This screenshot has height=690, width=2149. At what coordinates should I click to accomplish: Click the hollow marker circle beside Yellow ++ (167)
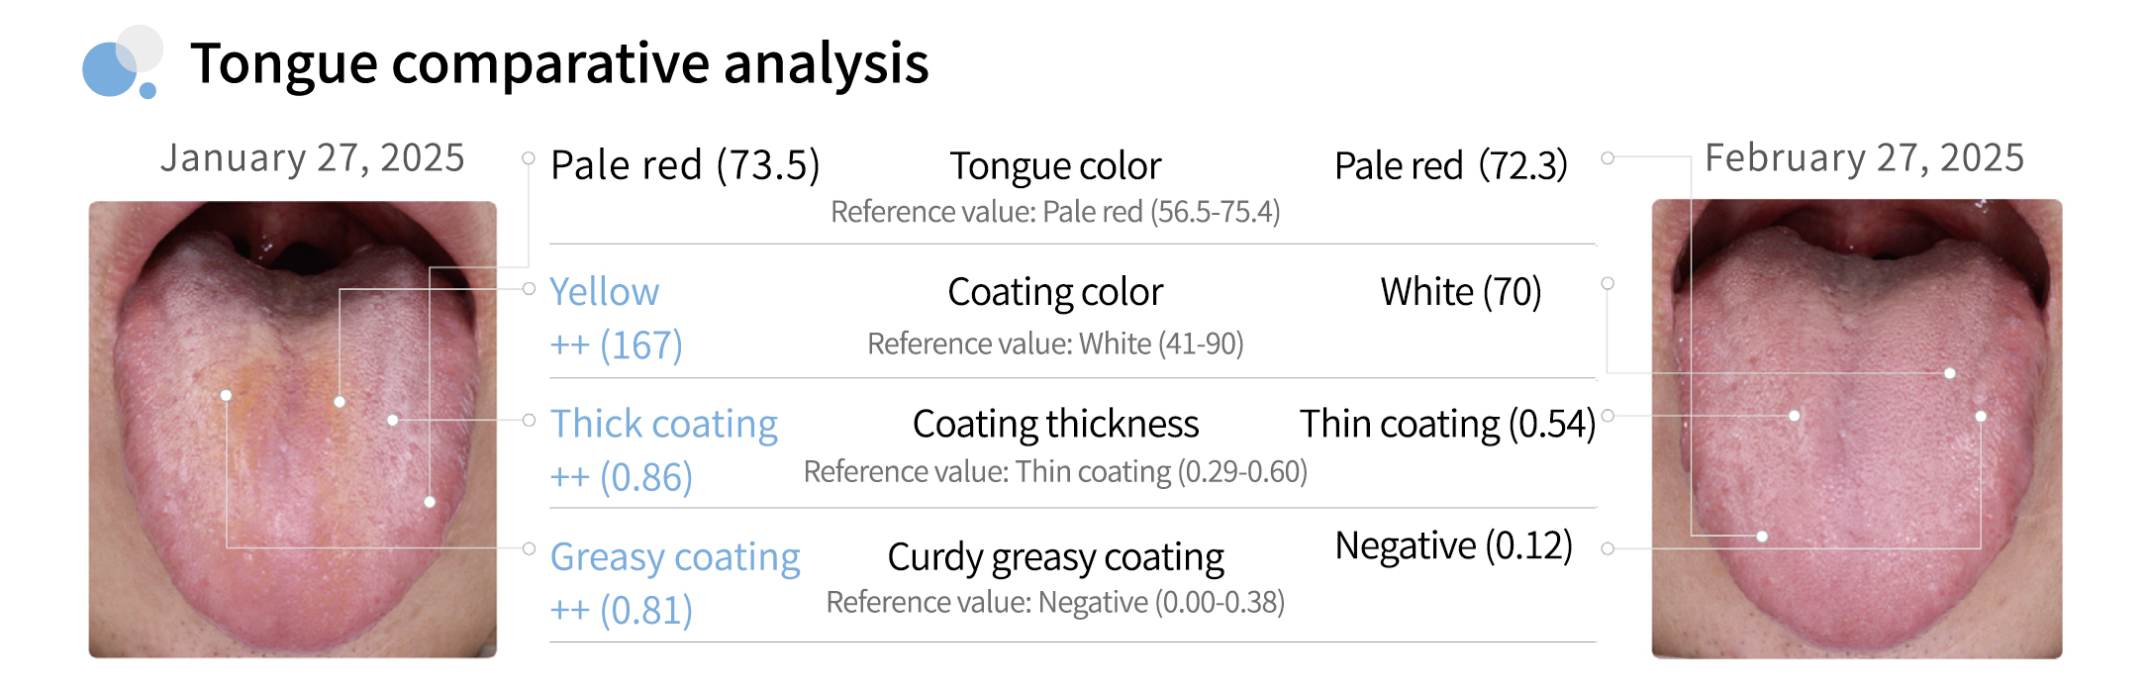(x=529, y=289)
